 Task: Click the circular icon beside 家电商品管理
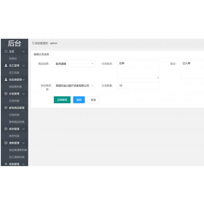point(6,108)
